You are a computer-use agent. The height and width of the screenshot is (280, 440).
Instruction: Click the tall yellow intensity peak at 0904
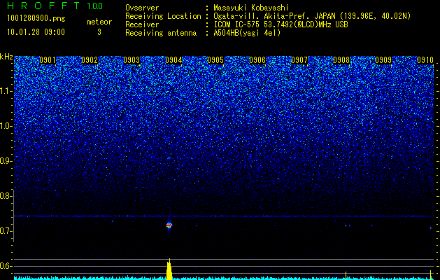(169, 269)
